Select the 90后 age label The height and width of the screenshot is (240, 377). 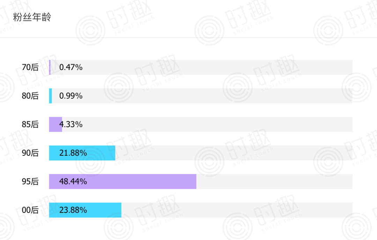point(30,153)
